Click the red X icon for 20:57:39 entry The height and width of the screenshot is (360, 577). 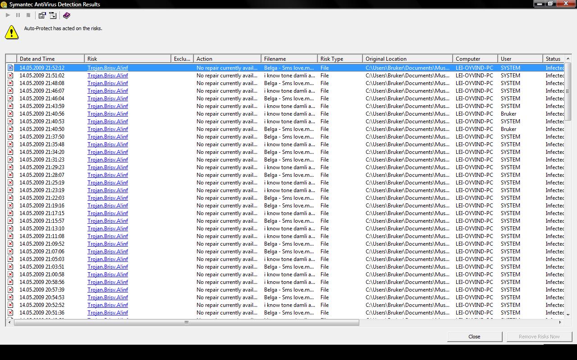pyautogui.click(x=10, y=290)
